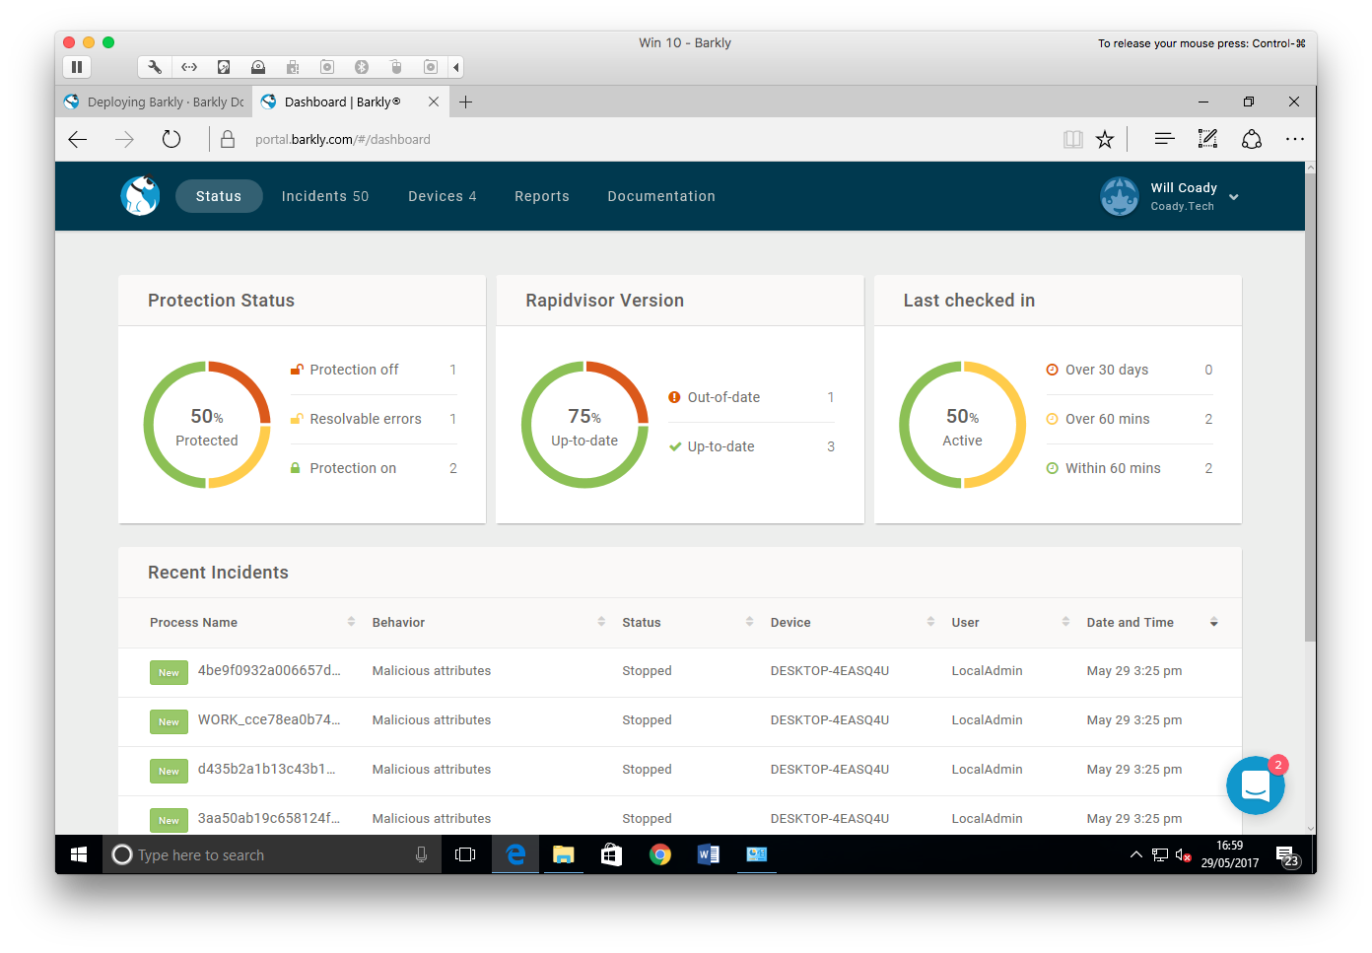Image resolution: width=1372 pixels, height=953 pixels.
Task: Open the Intercom chat bubble
Action: (x=1255, y=785)
